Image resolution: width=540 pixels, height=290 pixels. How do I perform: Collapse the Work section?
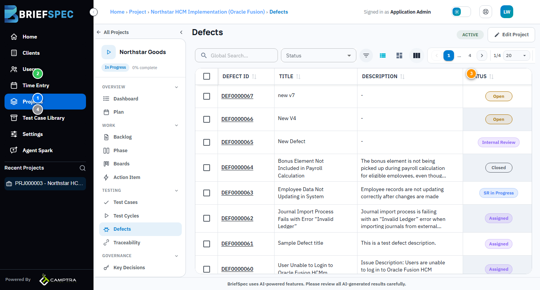[x=176, y=125]
